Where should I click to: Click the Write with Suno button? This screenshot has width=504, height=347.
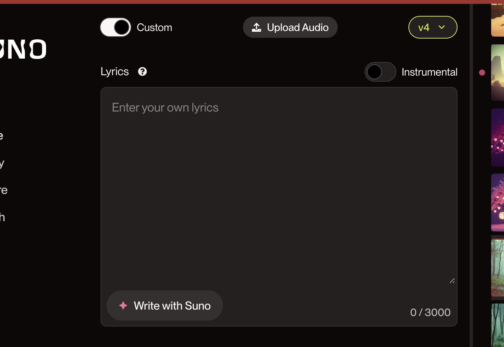click(165, 305)
